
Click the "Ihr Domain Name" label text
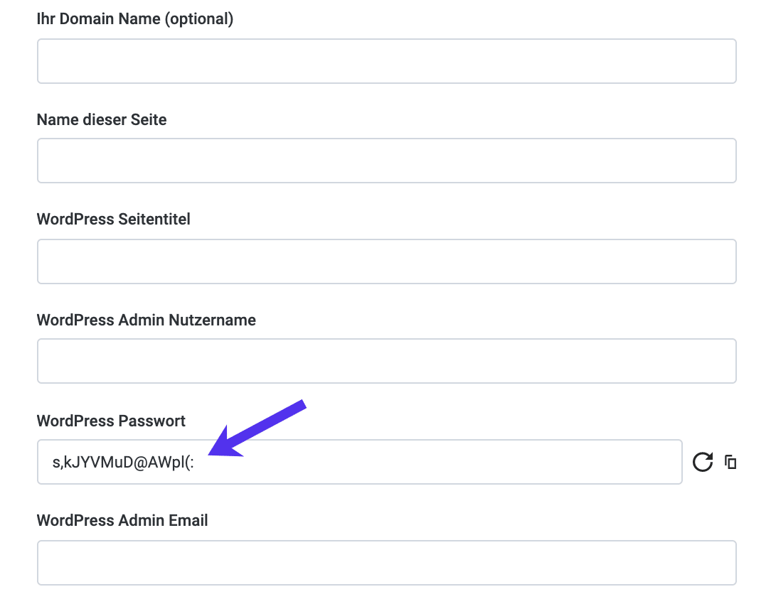[99, 19]
